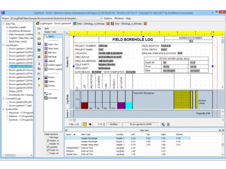Click the yellow grid toggle icon in status bar
This screenshot has height=169, width=226.
85,124
